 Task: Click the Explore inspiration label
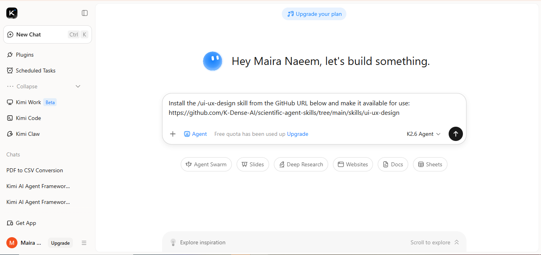click(x=203, y=242)
